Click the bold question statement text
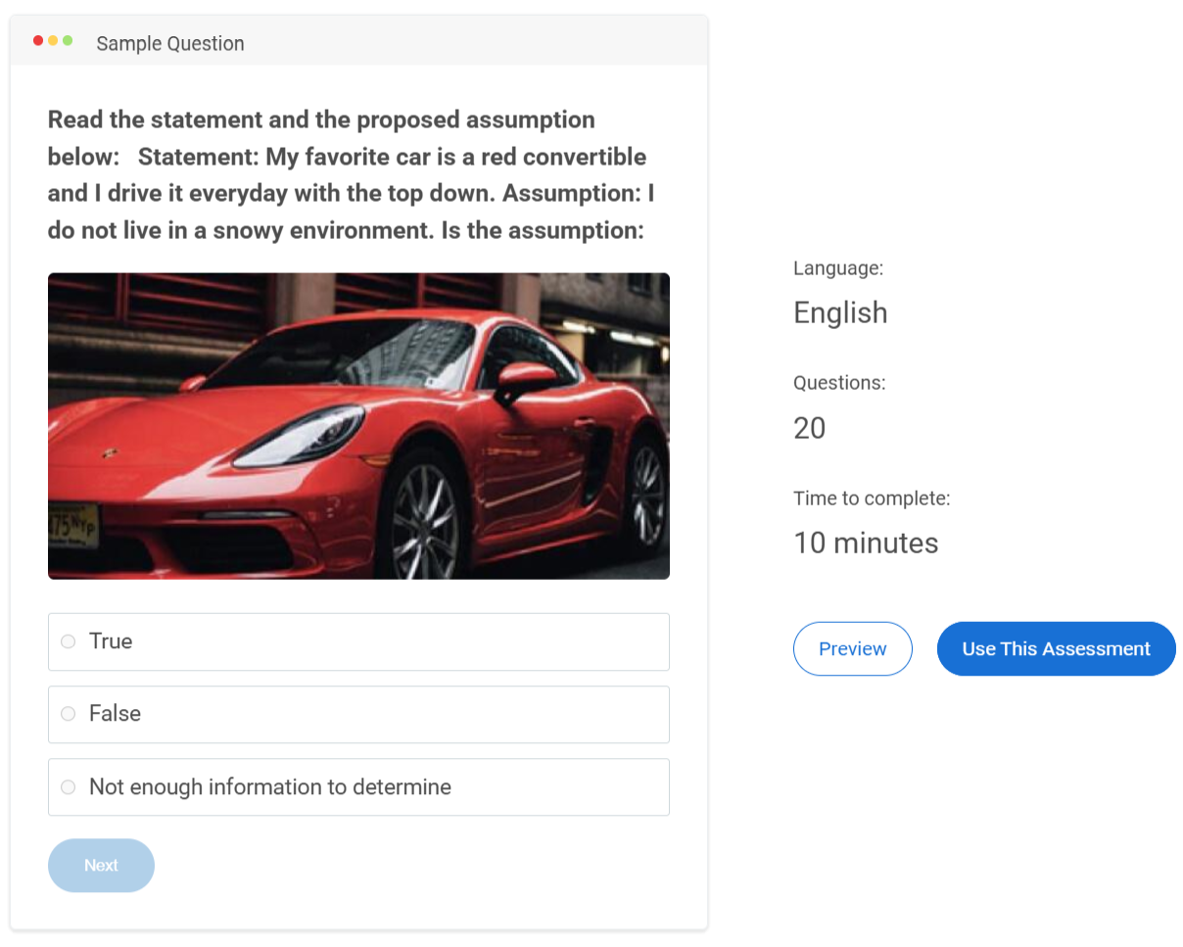Image resolution: width=1183 pixels, height=947 pixels. click(x=352, y=175)
